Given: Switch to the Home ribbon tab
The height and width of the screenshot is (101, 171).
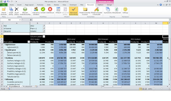Looking at the screenshot, I should [12, 5].
